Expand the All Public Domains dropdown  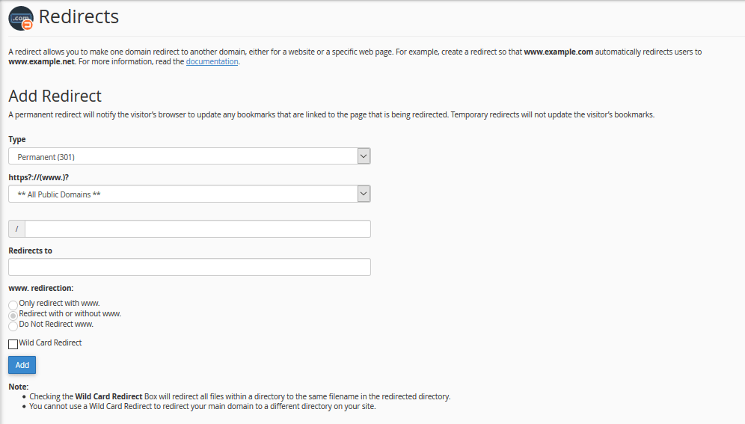click(183, 194)
